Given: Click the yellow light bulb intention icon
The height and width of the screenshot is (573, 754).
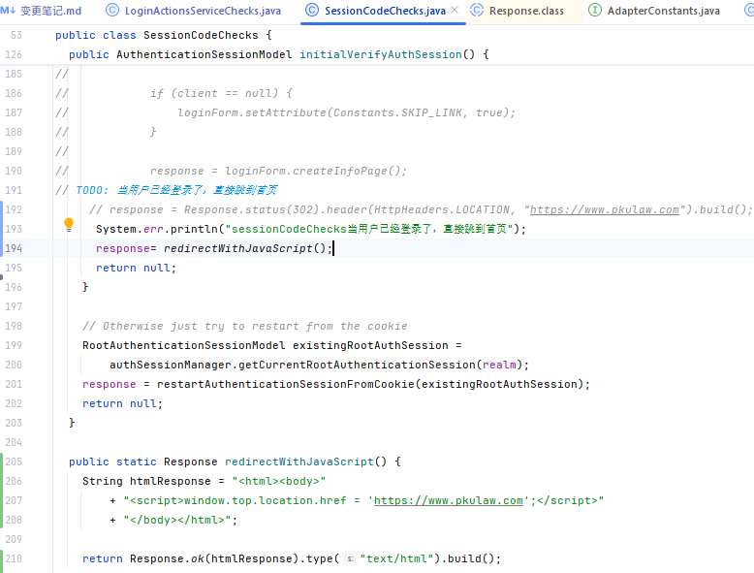Looking at the screenshot, I should click(69, 224).
